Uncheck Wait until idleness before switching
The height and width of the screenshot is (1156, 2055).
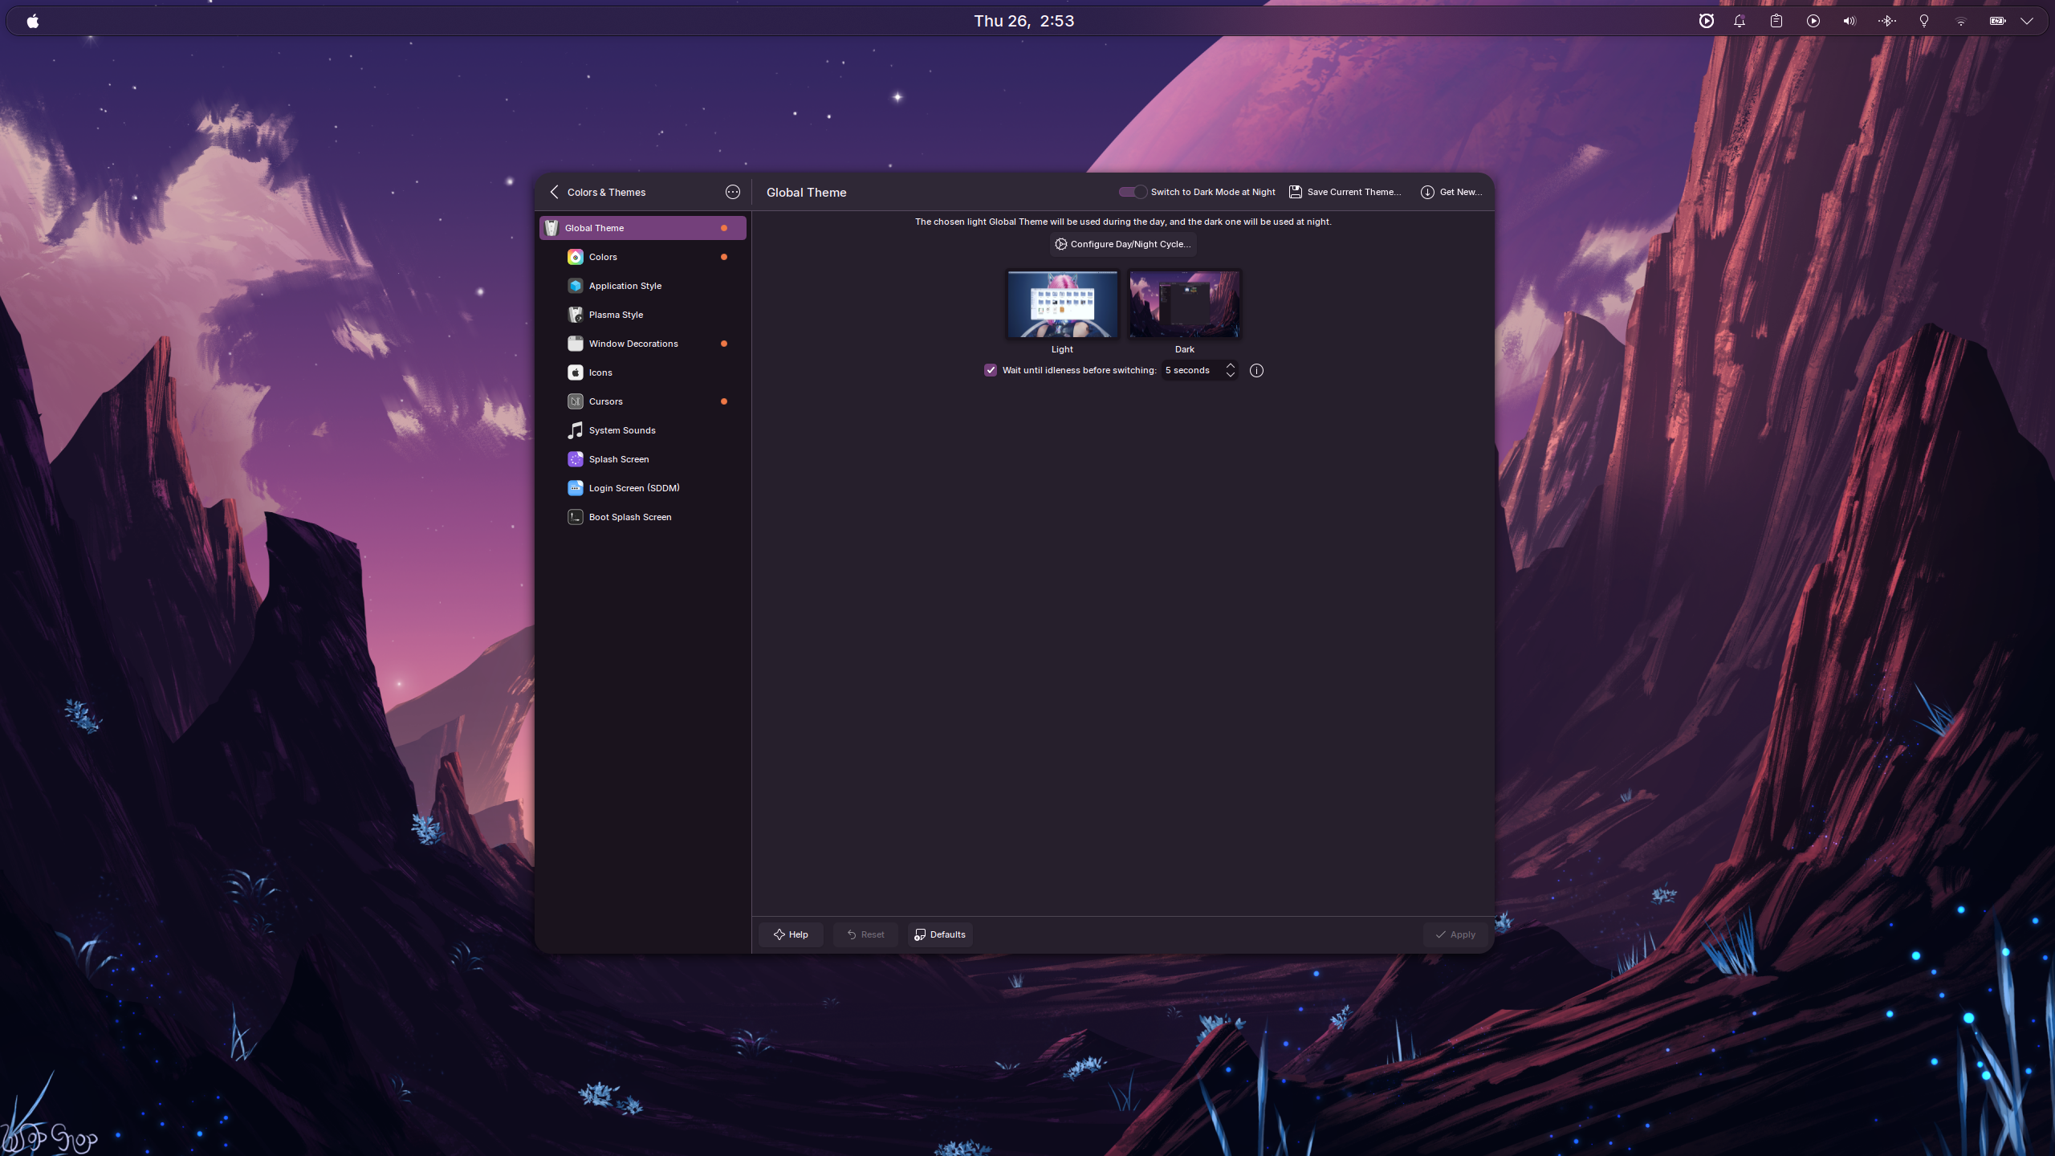click(991, 370)
